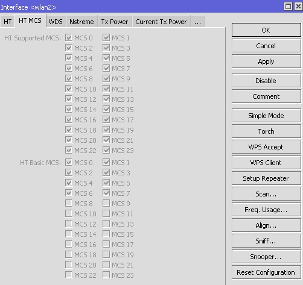
Task: Open the Nstreme tab
Action: click(81, 22)
